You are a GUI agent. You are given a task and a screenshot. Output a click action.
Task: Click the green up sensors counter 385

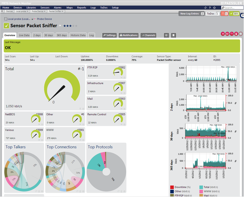234,14
